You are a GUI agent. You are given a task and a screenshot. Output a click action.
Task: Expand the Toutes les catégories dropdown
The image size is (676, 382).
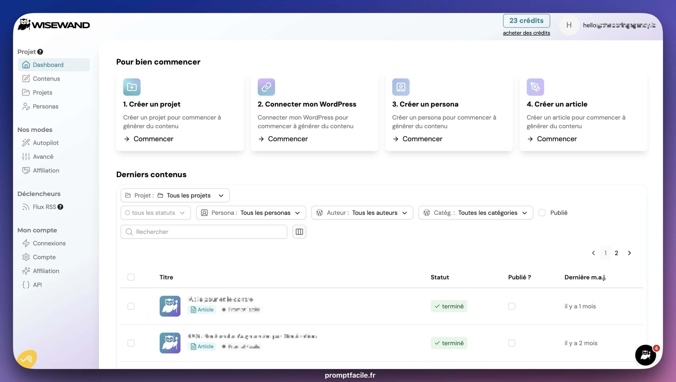[x=476, y=213]
